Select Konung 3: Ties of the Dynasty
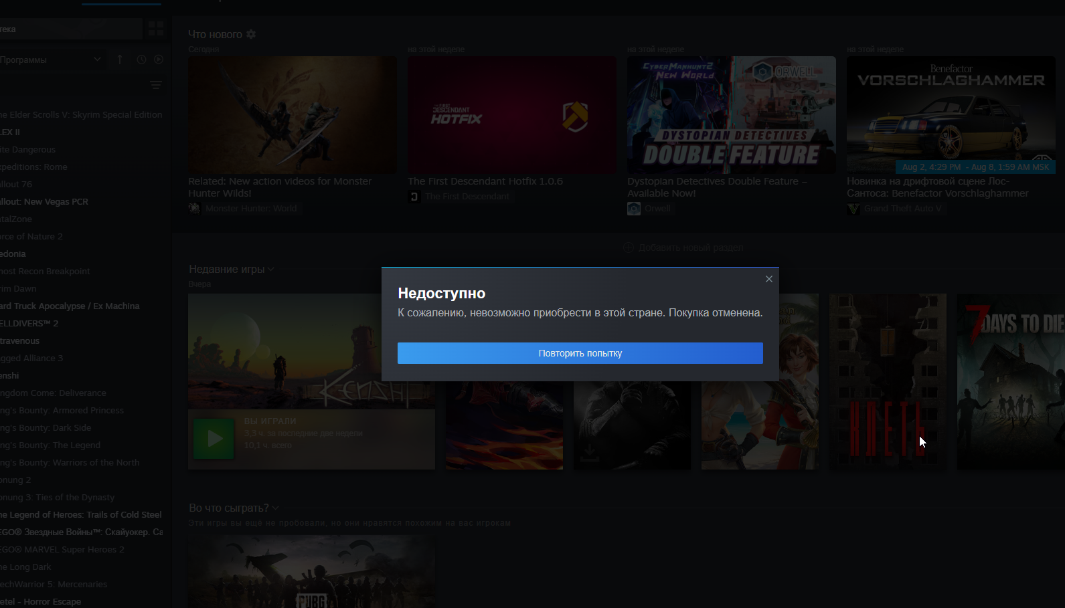Viewport: 1065px width, 608px height. [x=57, y=498]
